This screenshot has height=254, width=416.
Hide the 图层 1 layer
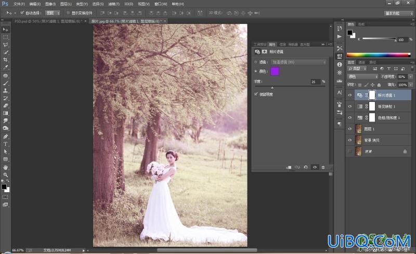(x=349, y=129)
